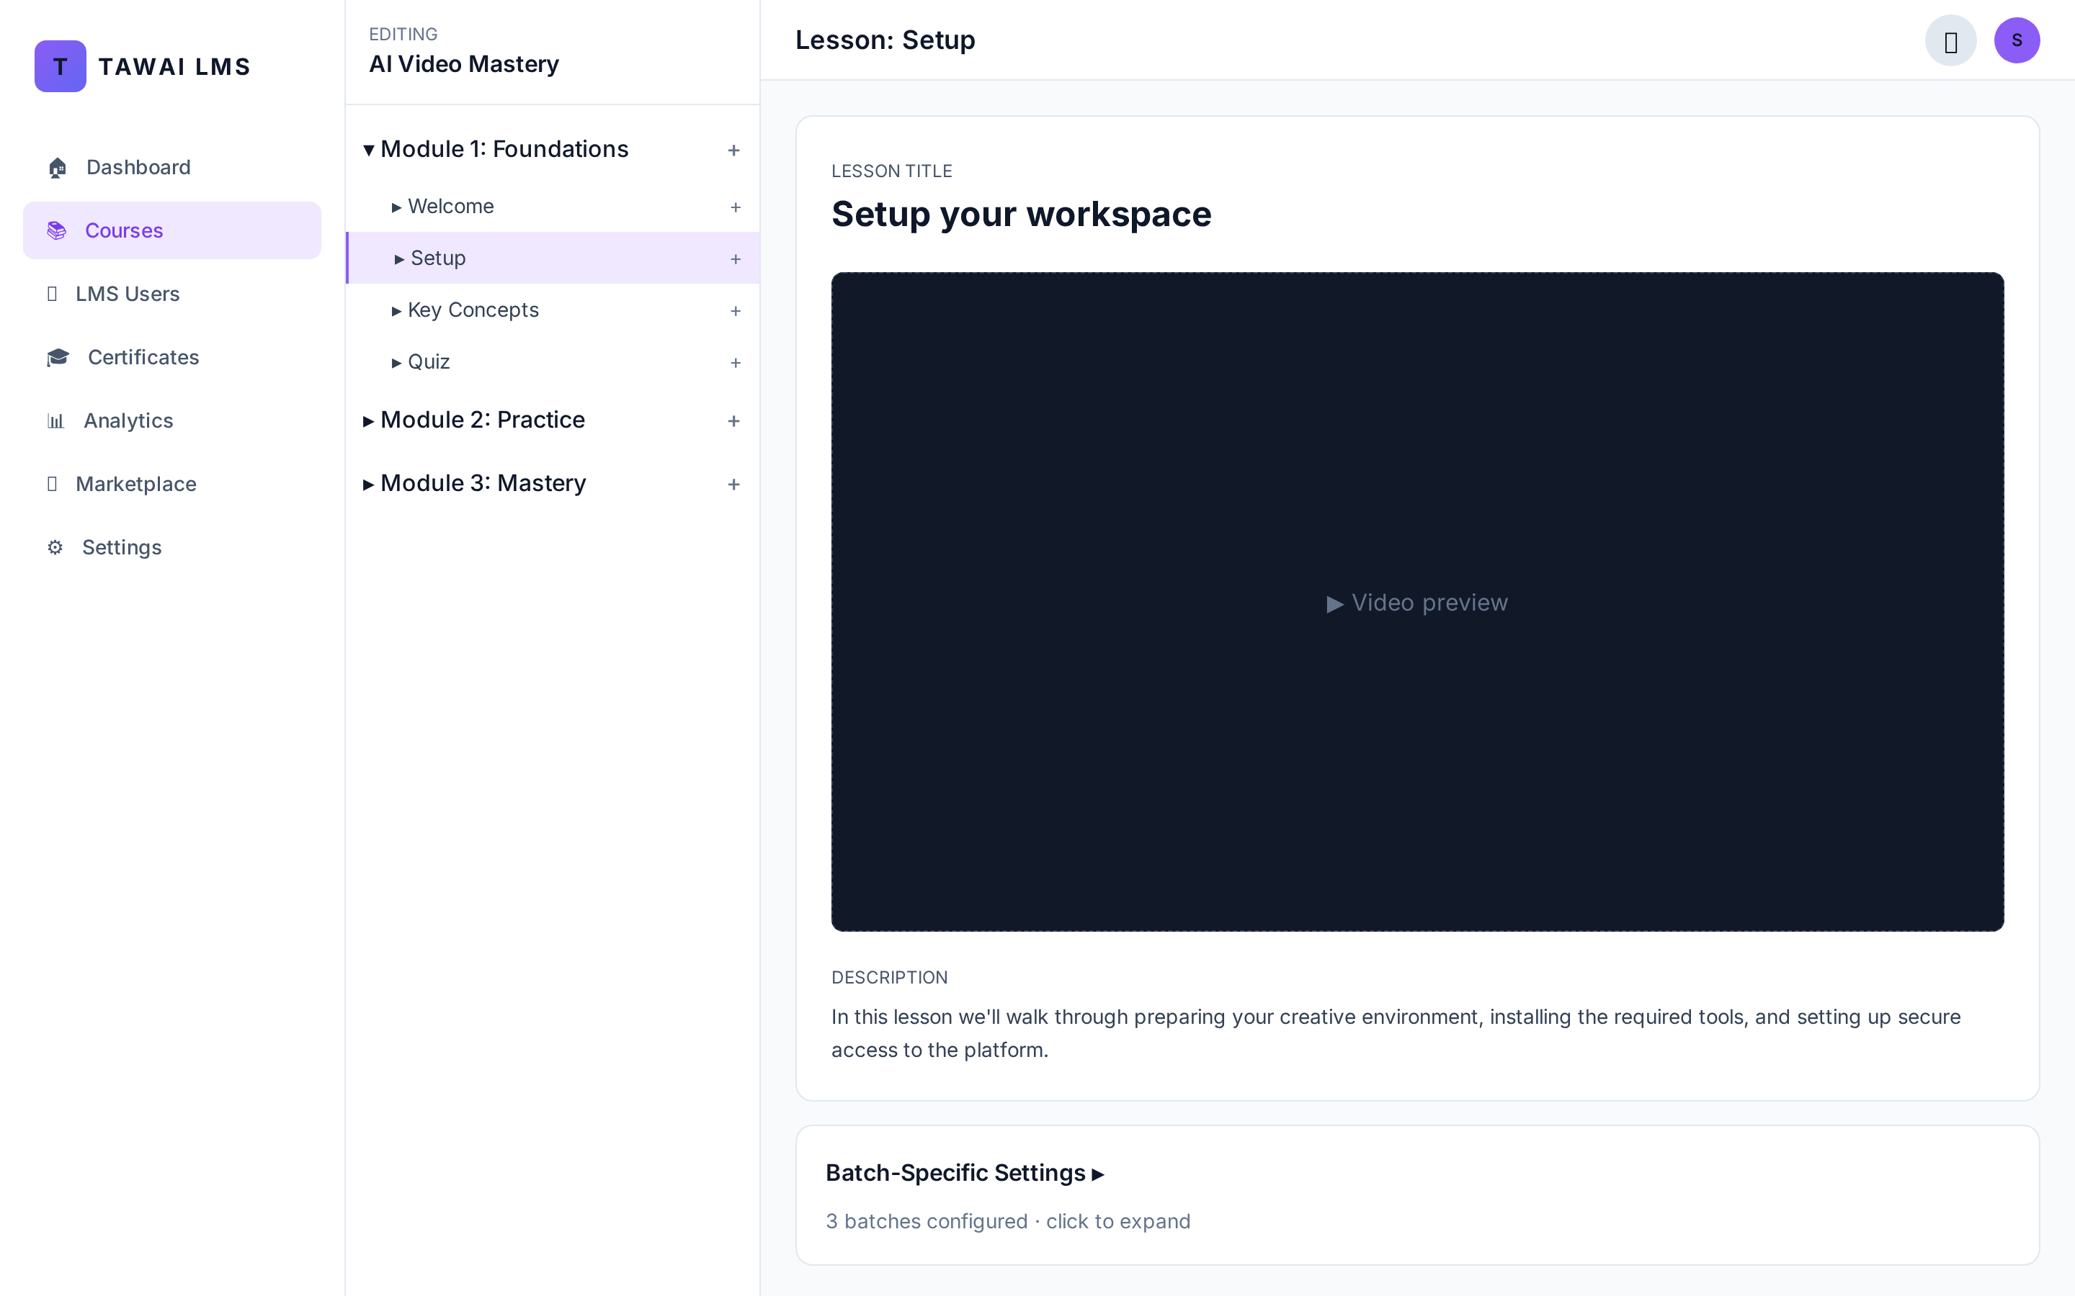Screen dimensions: 2075x1296
Task: Click the LESSON TITLE label
Action: pos(891,171)
